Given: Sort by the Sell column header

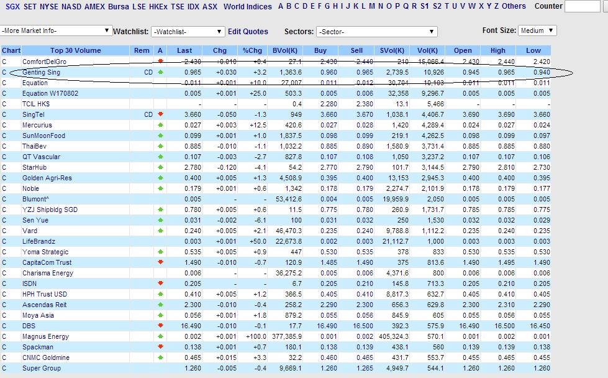Looking at the screenshot, I should [x=356, y=50].
